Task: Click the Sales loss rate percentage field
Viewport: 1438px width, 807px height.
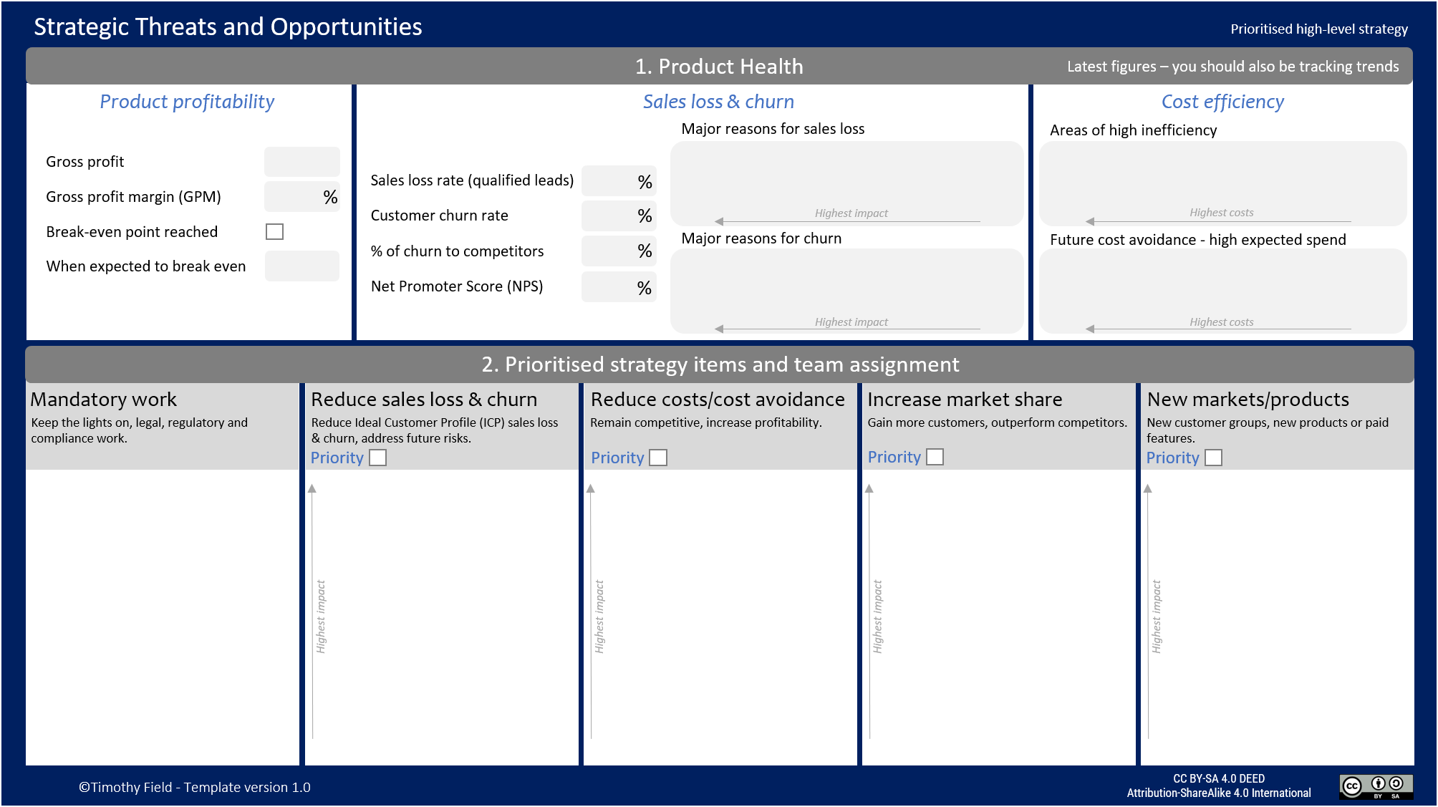Action: coord(619,181)
